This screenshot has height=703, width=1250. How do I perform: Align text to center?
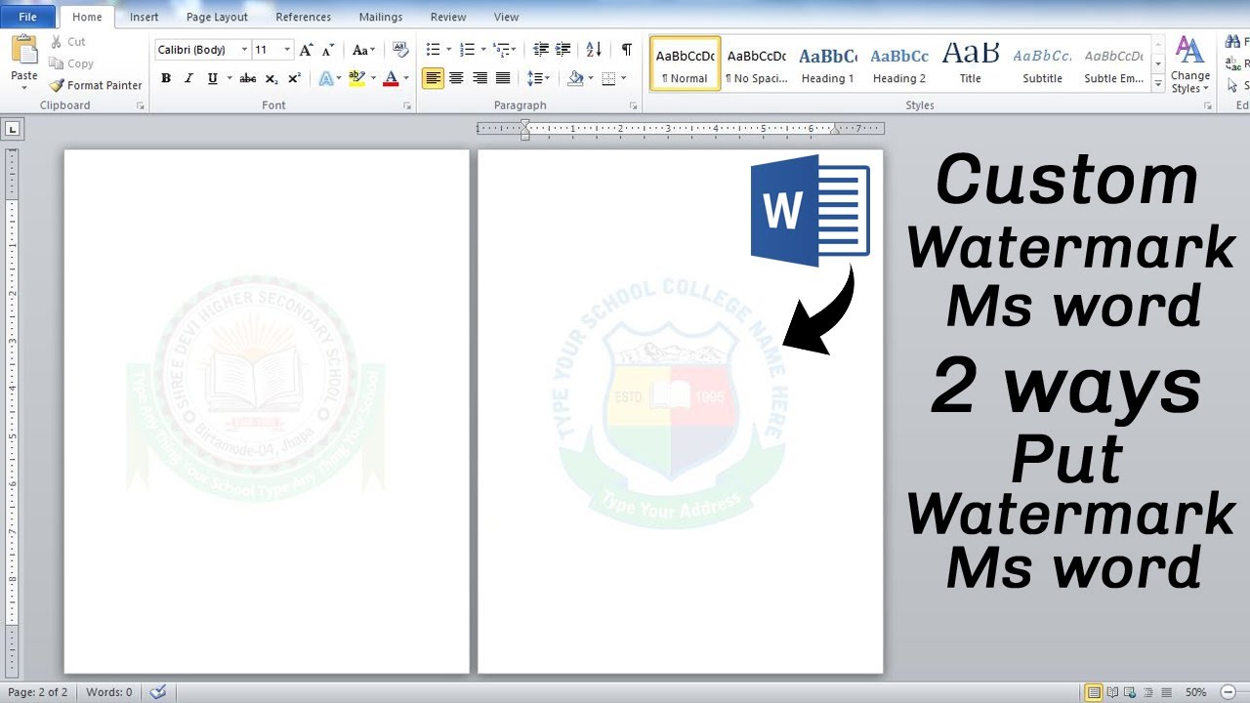[456, 78]
